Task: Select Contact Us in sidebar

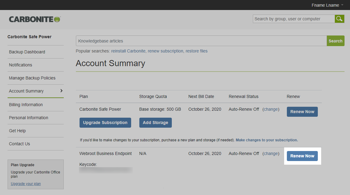Action: (19, 144)
